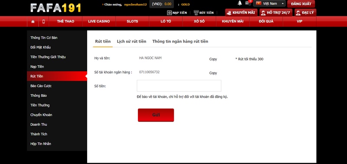Log out using Đăng Xuất button
Image resolution: width=347 pixels, height=164 pixels.
pos(301,4)
